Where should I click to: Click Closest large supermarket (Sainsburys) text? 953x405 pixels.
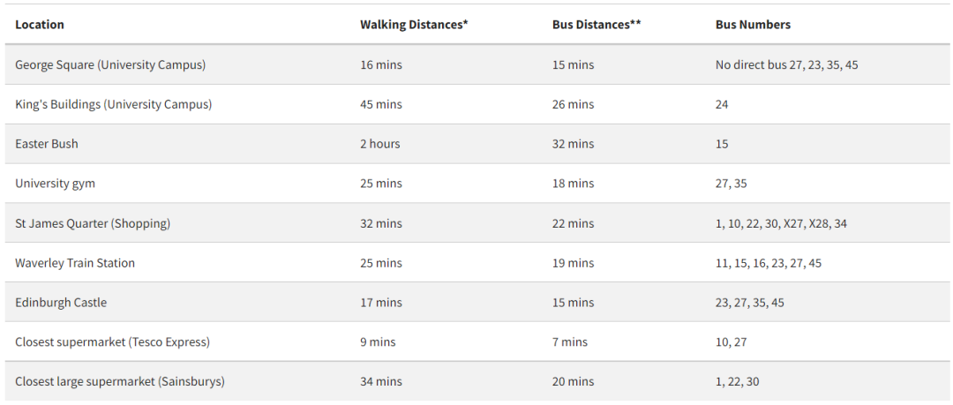120,381
